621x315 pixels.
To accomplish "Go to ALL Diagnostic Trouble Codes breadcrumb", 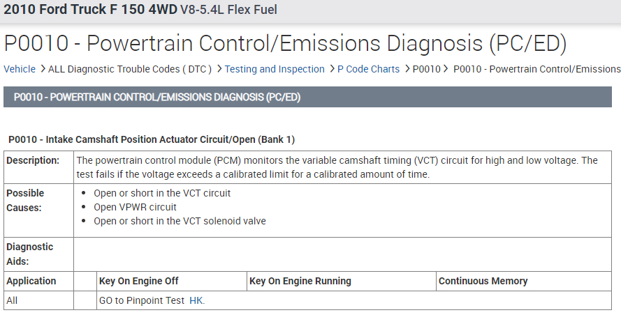I will click(130, 69).
